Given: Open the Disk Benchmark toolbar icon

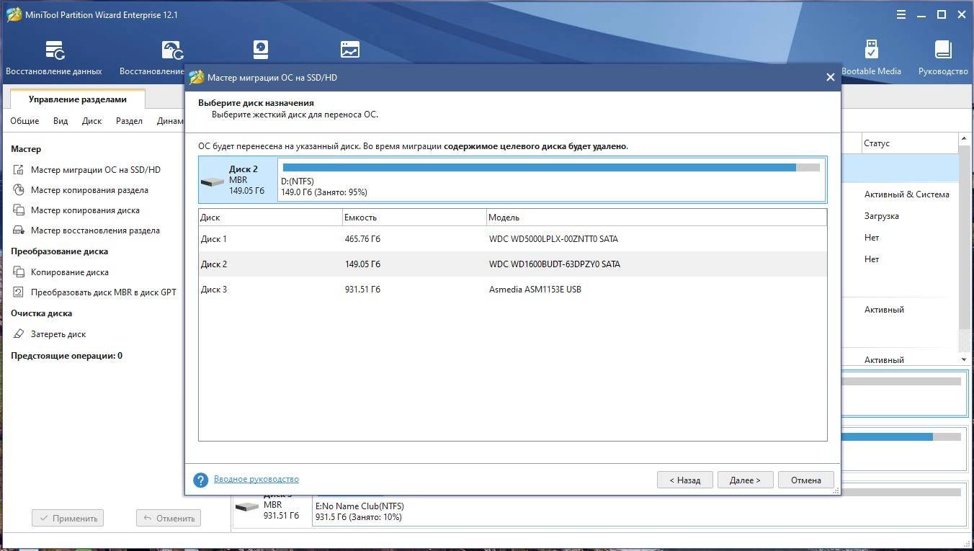Looking at the screenshot, I should click(261, 49).
